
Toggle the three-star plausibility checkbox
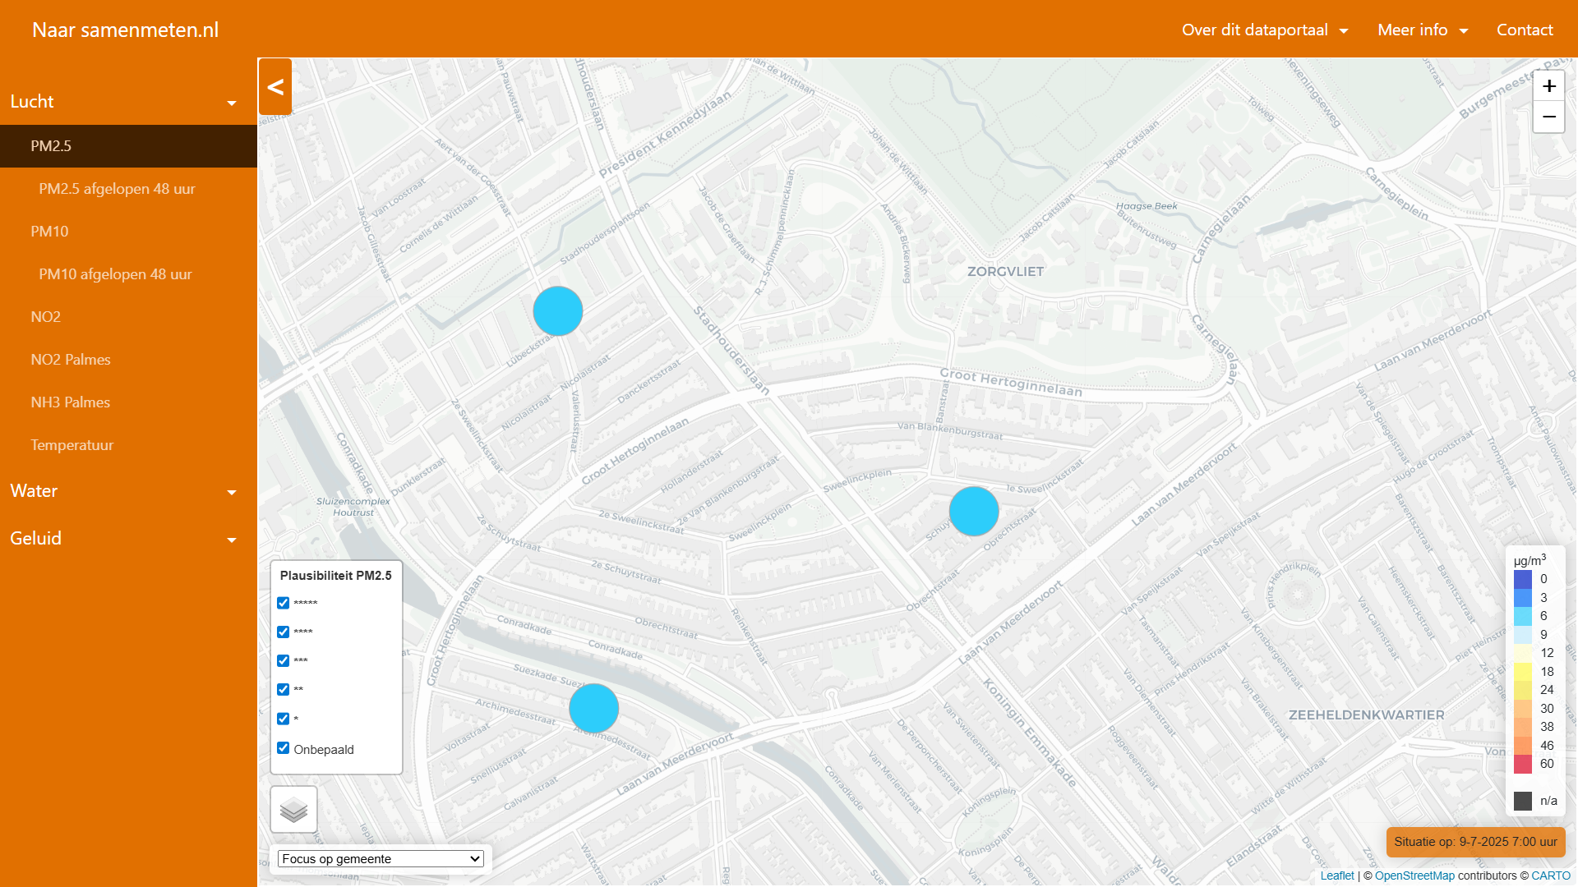(284, 660)
